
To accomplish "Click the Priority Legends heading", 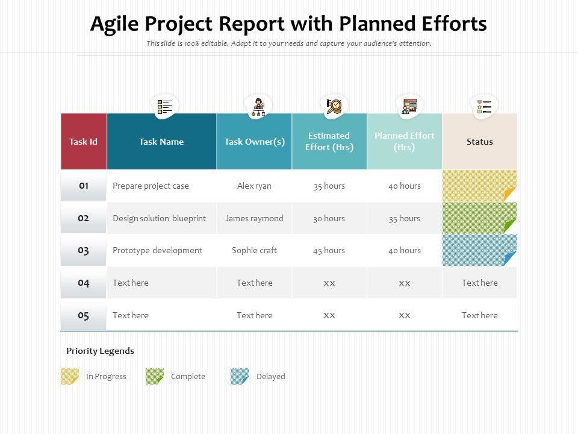I will (x=100, y=351).
